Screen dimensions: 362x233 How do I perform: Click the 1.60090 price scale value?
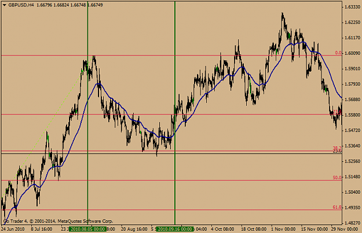pos(352,53)
